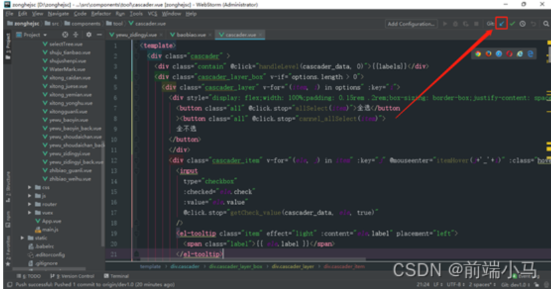Toggle the npm tool window strip
This screenshot has height=289, width=551.
pyautogui.click(x=8, y=220)
